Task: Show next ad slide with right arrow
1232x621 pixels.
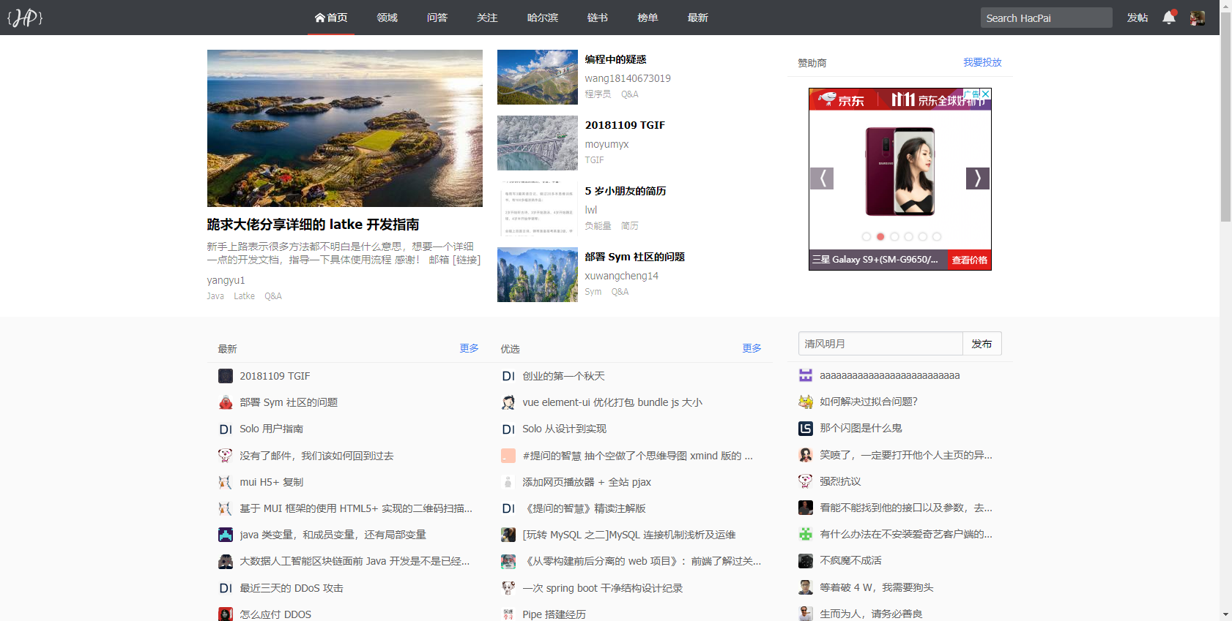Action: coord(978,178)
